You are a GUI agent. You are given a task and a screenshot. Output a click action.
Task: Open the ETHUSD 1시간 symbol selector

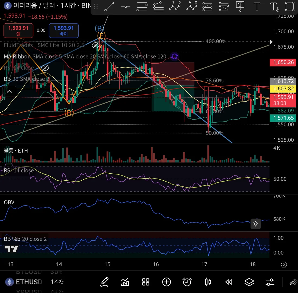[x=34, y=282]
